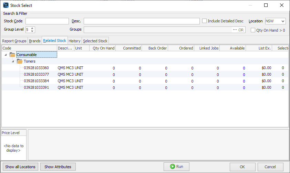This screenshot has width=290, height=173.
Task: Confirm with the OK button
Action: (x=242, y=167)
